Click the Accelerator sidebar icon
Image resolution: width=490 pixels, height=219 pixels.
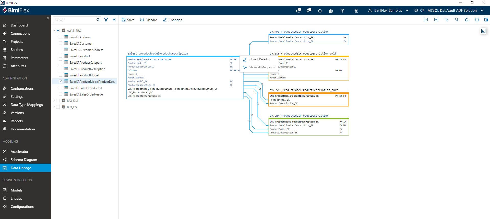pos(5,152)
